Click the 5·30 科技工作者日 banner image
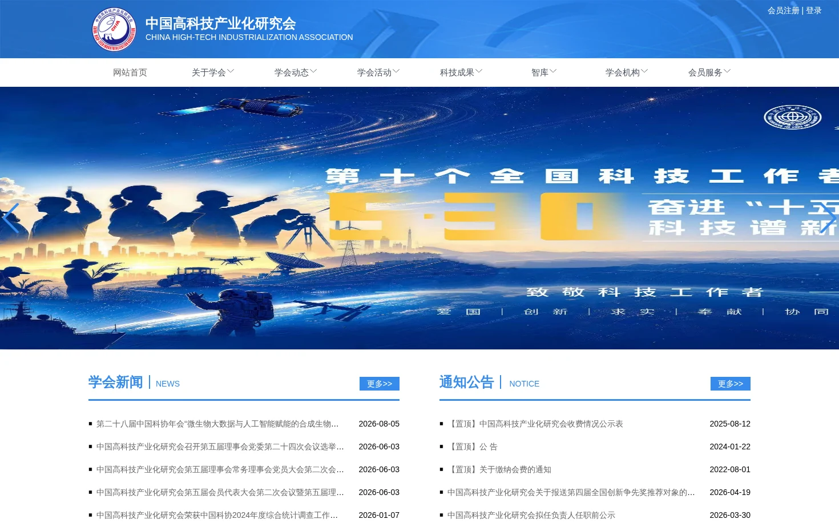 (x=419, y=218)
